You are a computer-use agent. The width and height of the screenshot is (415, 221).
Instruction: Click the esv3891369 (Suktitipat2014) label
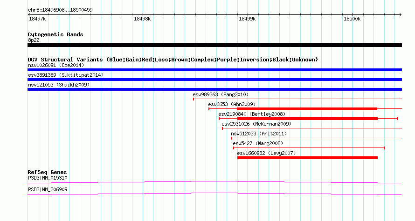pos(66,75)
